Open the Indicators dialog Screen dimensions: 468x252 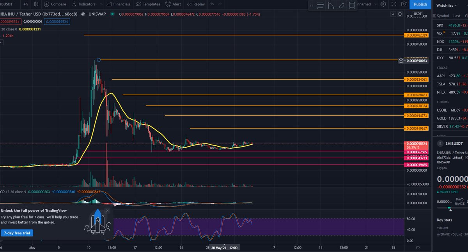pos(84,4)
